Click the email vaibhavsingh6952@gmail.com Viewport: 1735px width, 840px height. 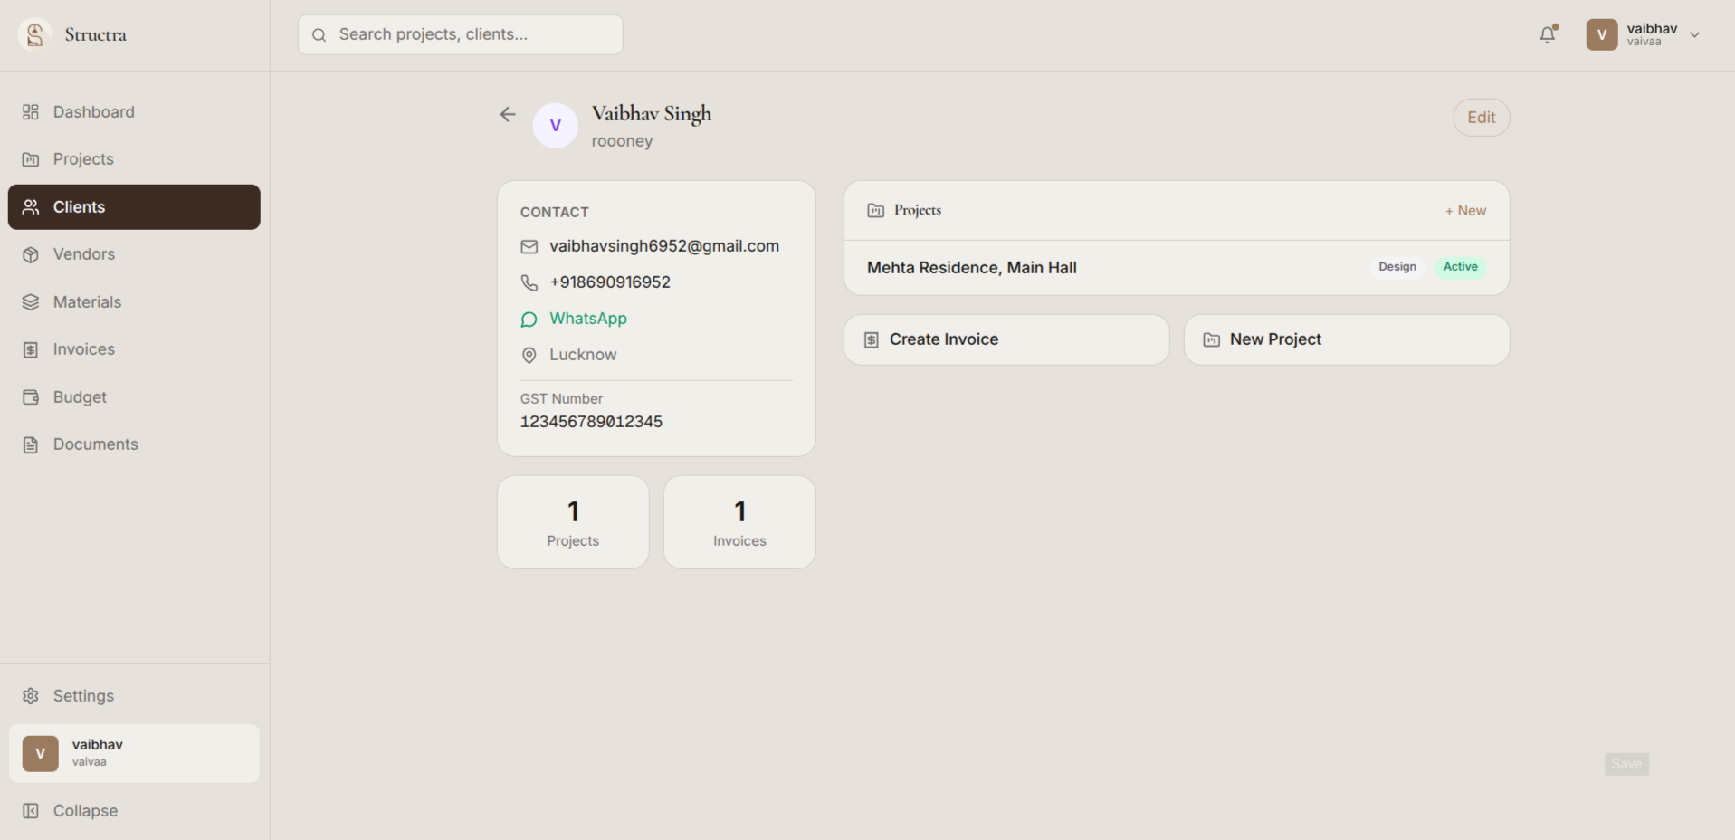(x=664, y=246)
